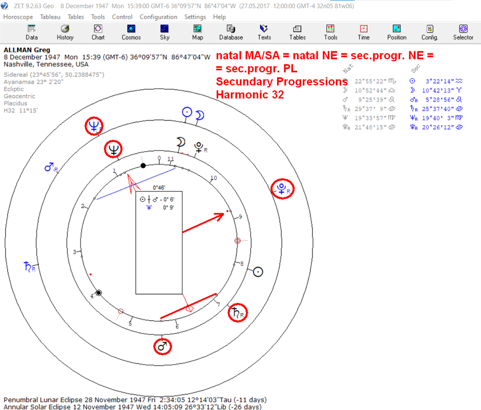This screenshot has height=410, width=481.
Task: Open the Tableau menu
Action: click(x=50, y=17)
